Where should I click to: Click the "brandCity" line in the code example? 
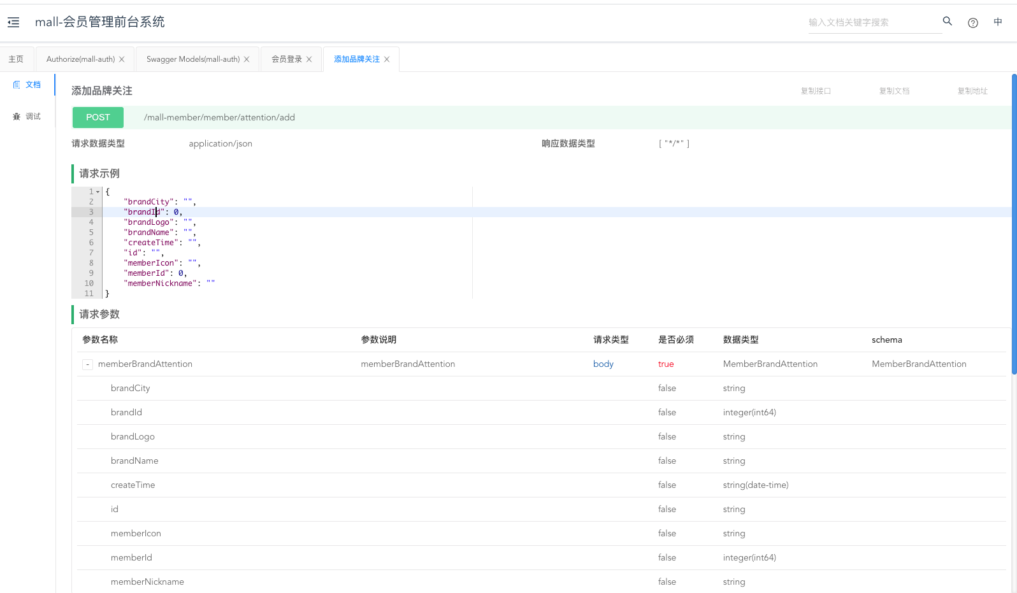click(160, 202)
